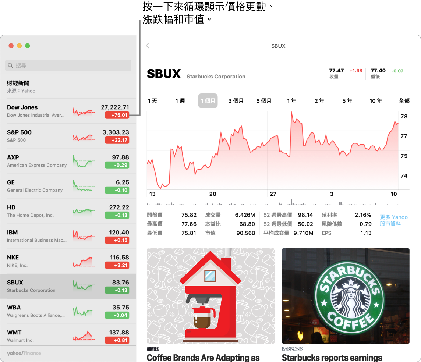
Task: Select The Home Depot row
Action: click(x=68, y=211)
